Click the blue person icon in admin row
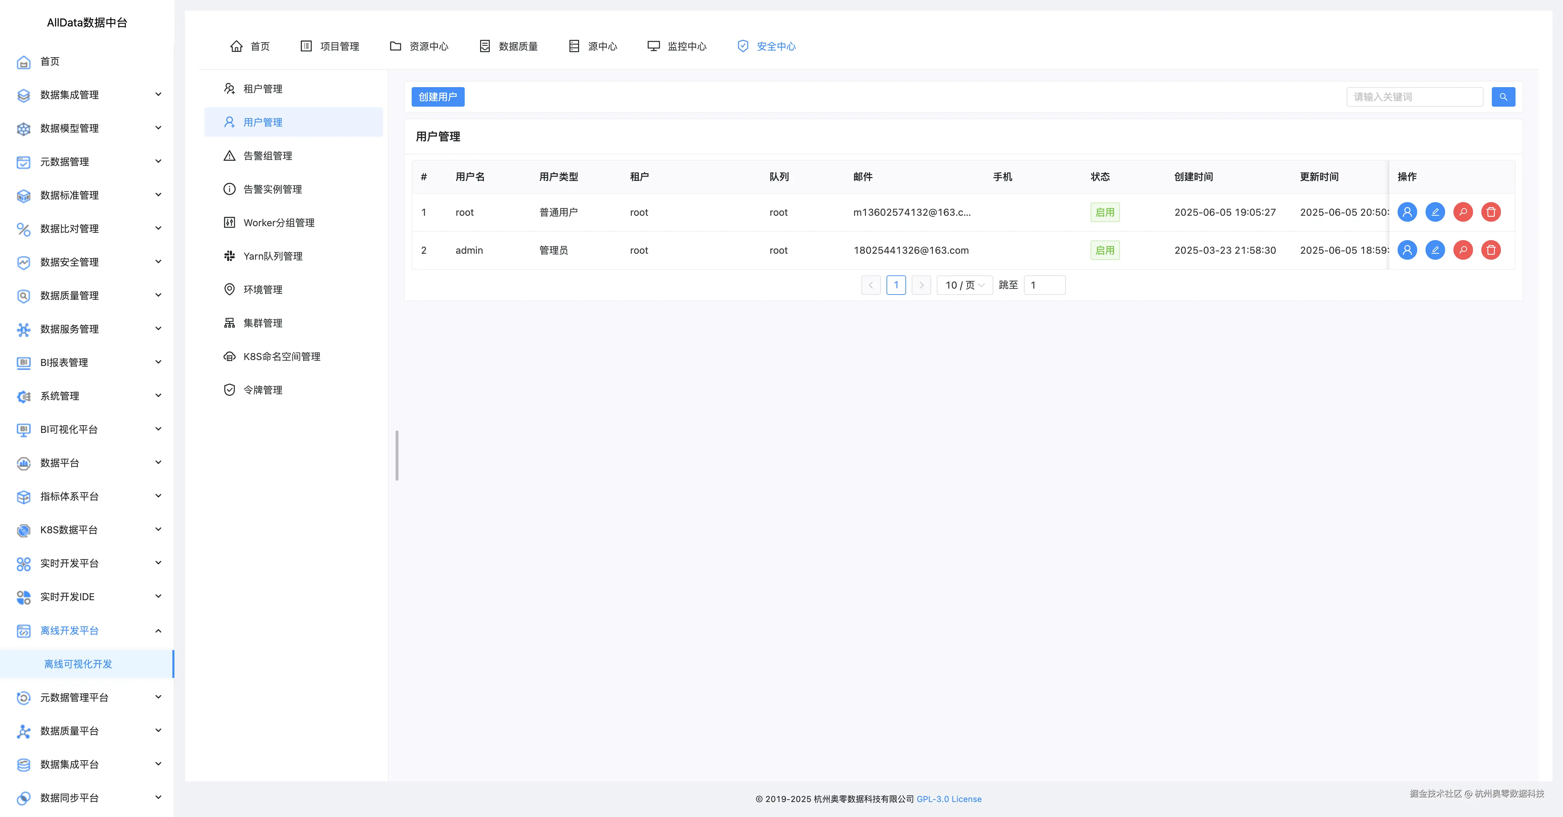1563x817 pixels. point(1407,250)
